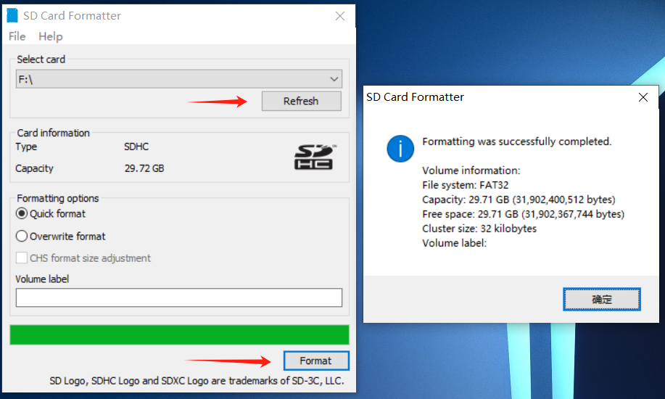The image size is (665, 399).
Task: Close the completion message dialog
Action: (643, 97)
